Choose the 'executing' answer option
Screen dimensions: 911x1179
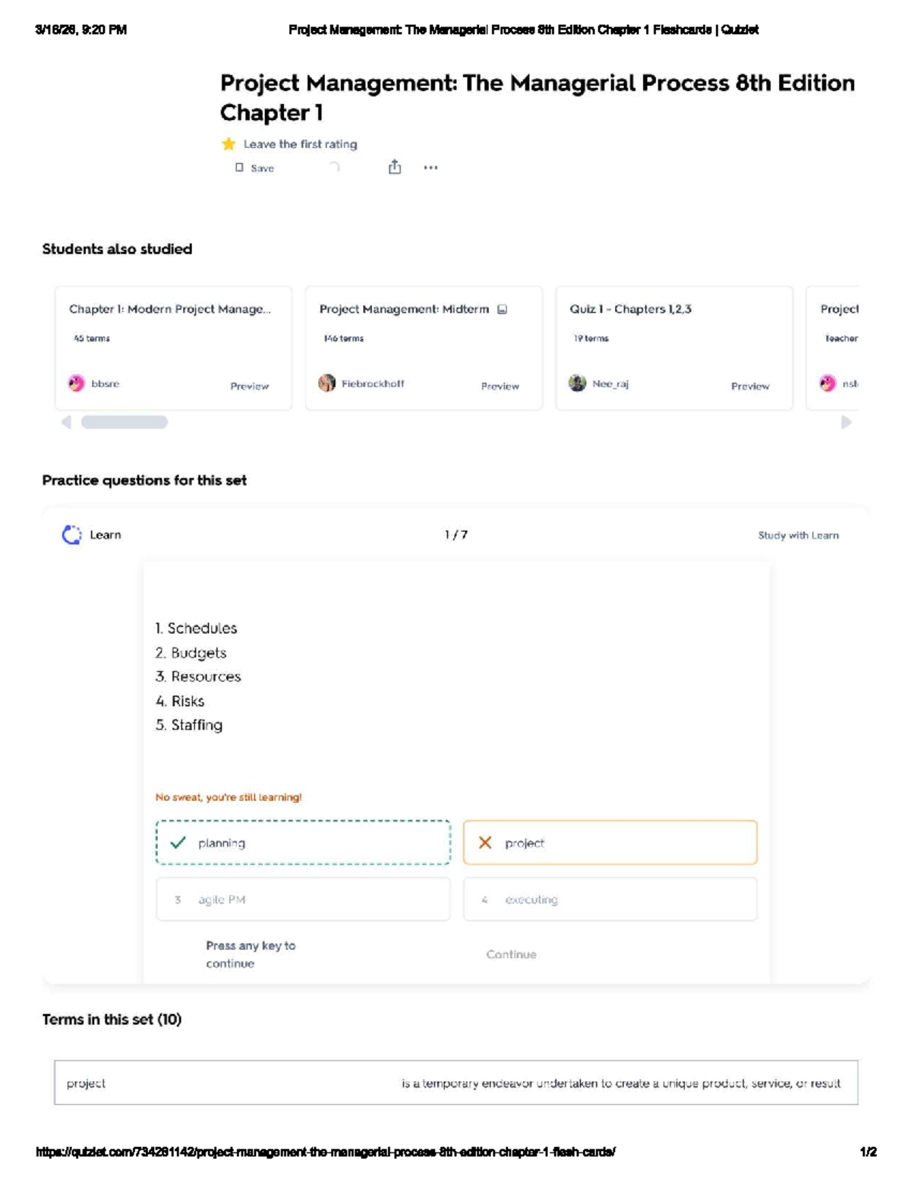610,900
